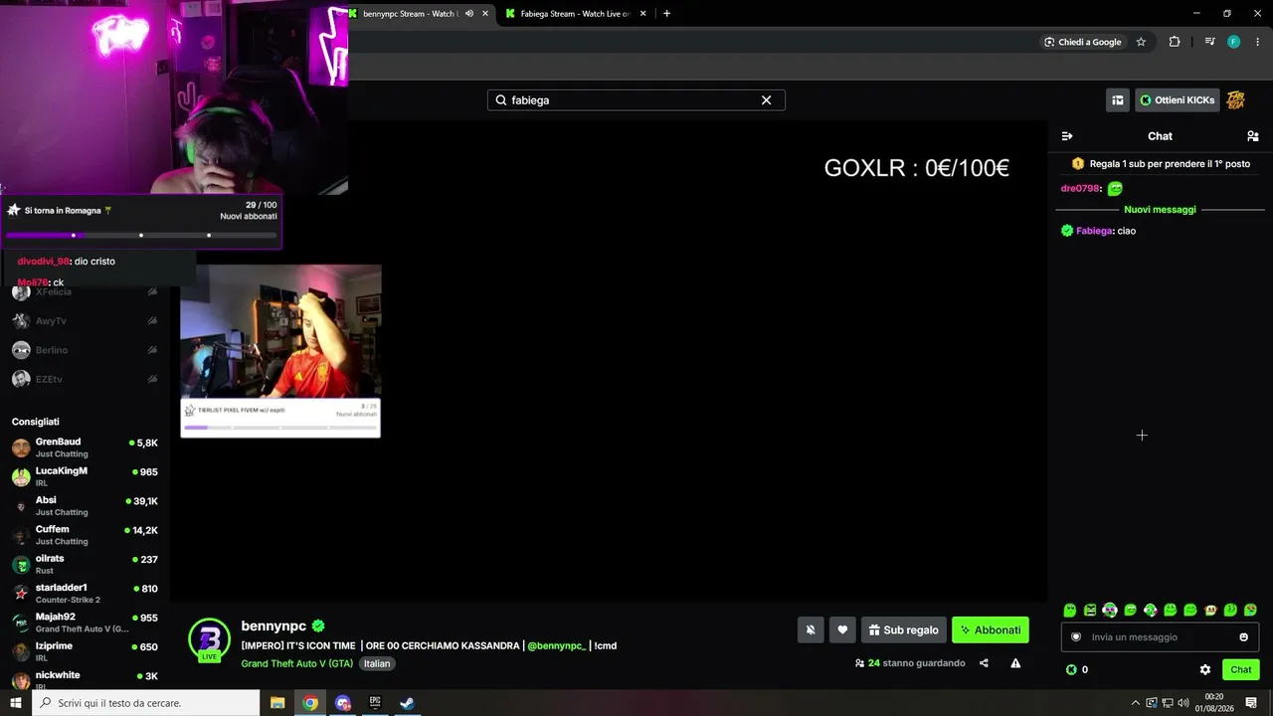The width and height of the screenshot is (1273, 716).
Task: Open a new browser tab
Action: 666,14
